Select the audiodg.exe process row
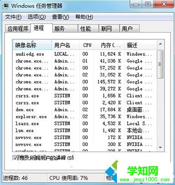Screen dimensions: 175x185 tap(85, 54)
